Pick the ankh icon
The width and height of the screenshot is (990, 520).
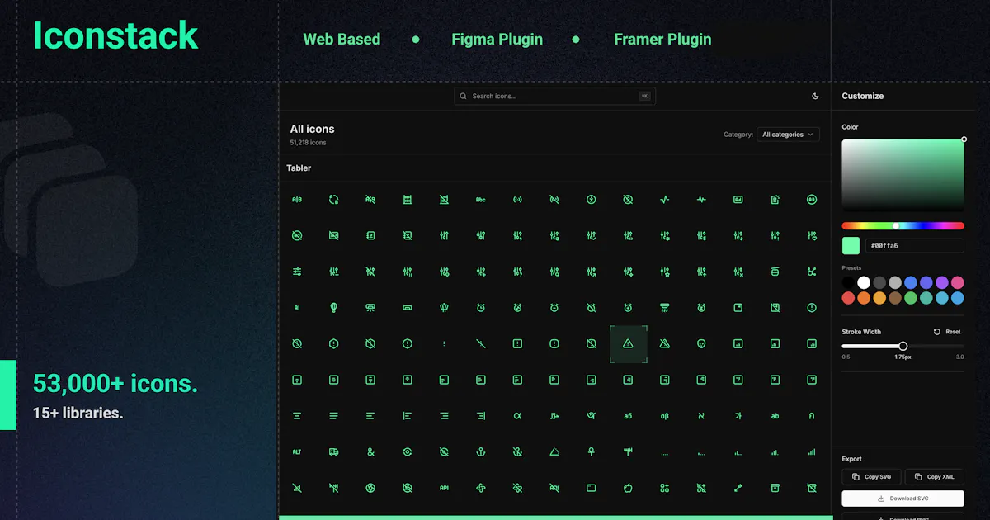(x=591, y=452)
